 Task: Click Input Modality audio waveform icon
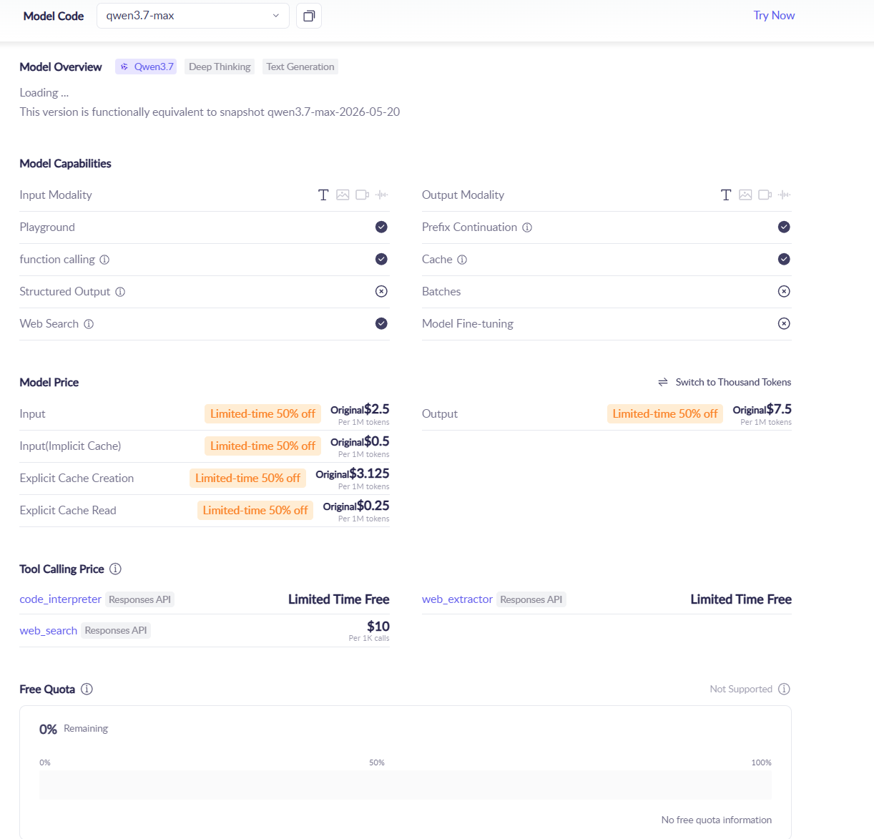click(x=382, y=195)
